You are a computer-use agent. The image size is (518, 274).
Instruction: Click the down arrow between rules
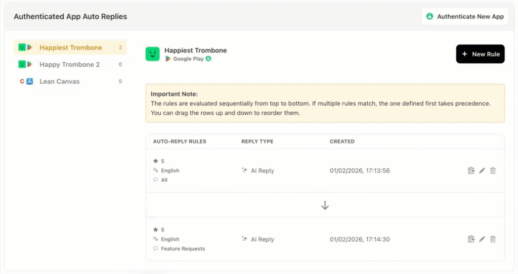[x=325, y=205]
